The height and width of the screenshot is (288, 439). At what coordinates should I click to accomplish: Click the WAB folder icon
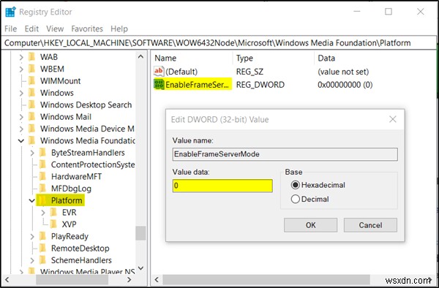(32, 57)
